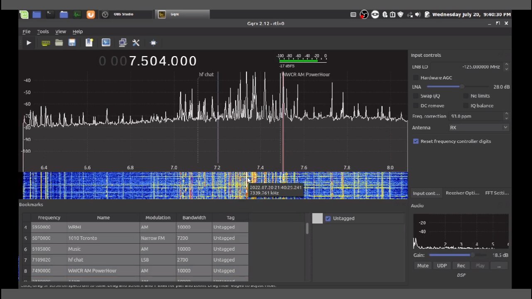Click the save settings floppy icon

tap(72, 42)
